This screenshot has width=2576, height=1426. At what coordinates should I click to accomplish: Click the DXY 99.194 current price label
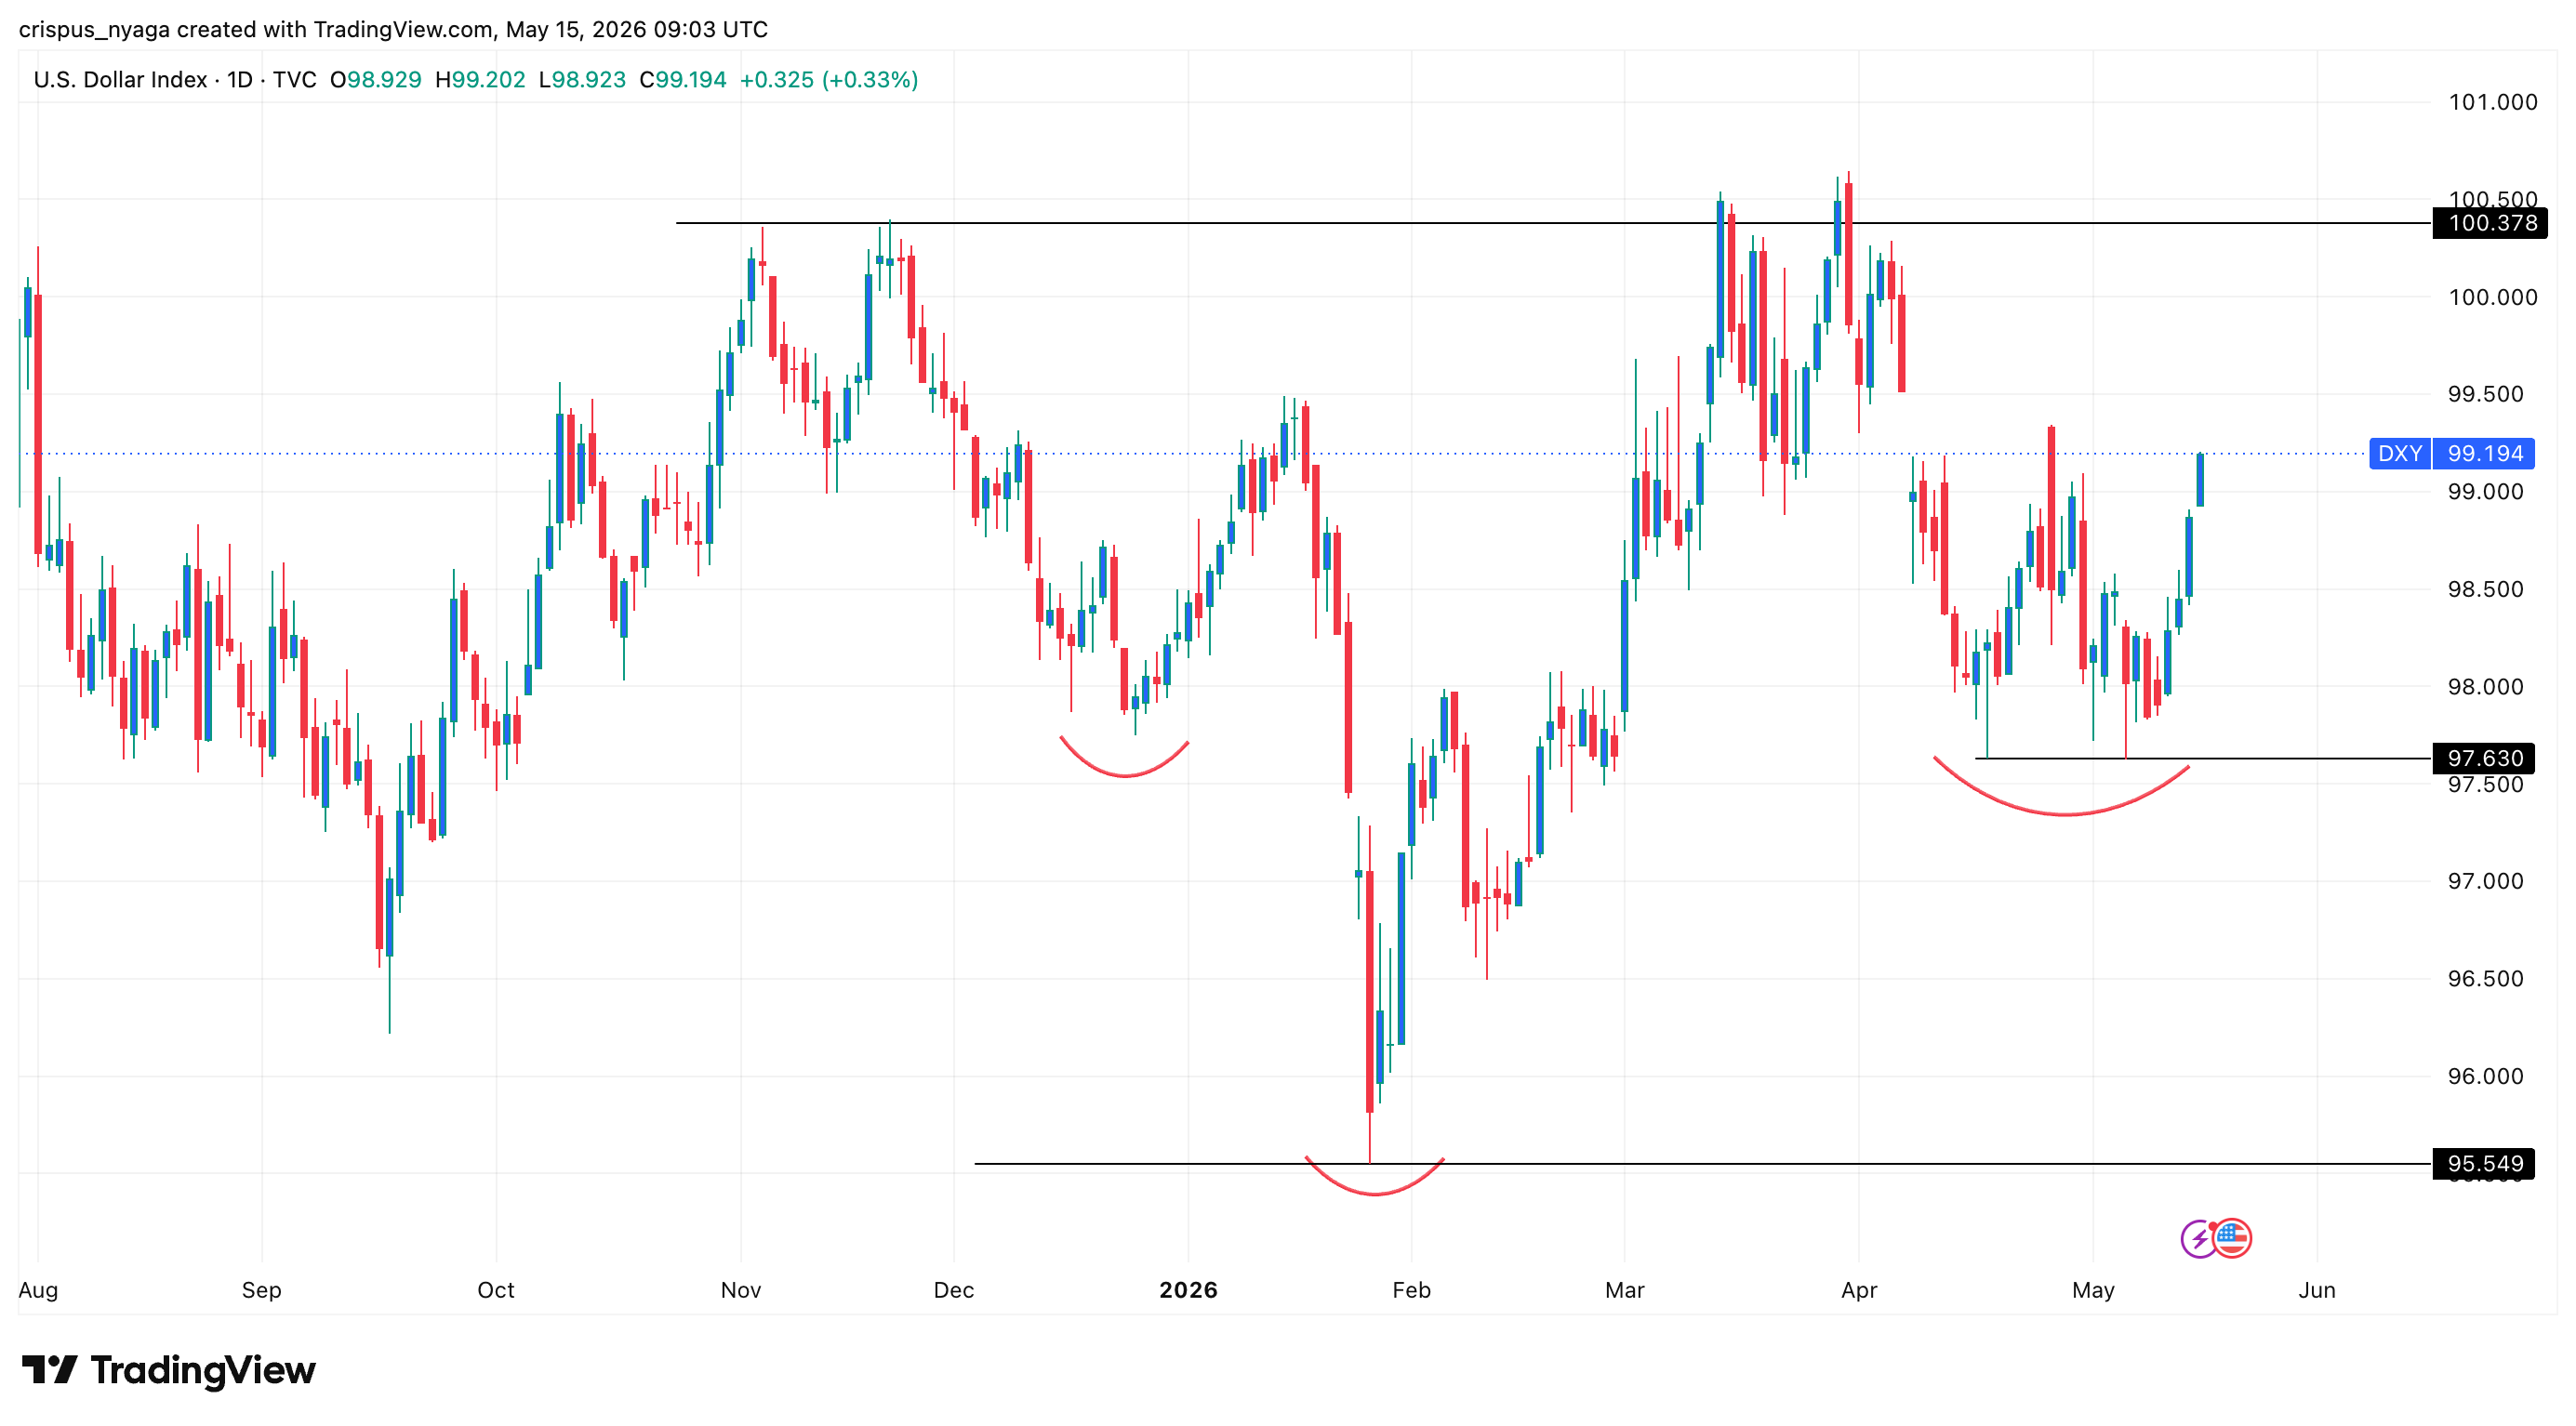(x=2452, y=454)
